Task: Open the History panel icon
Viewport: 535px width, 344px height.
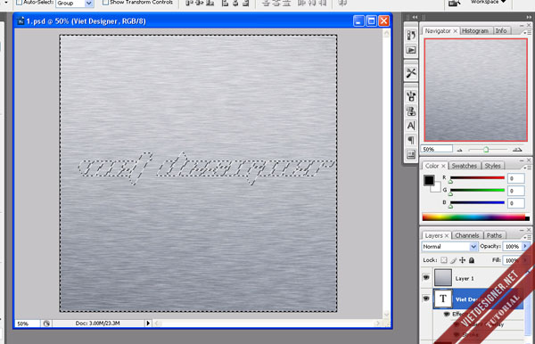Action: (411, 35)
